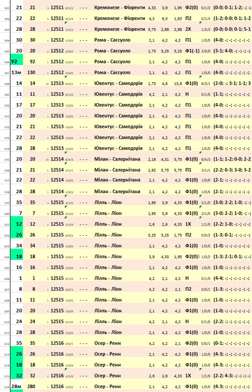
Task: Click the score cell starting (0-1;
Action: point(232,343)
